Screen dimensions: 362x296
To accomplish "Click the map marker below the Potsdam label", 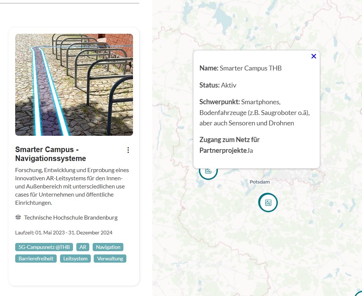I will (x=268, y=203).
